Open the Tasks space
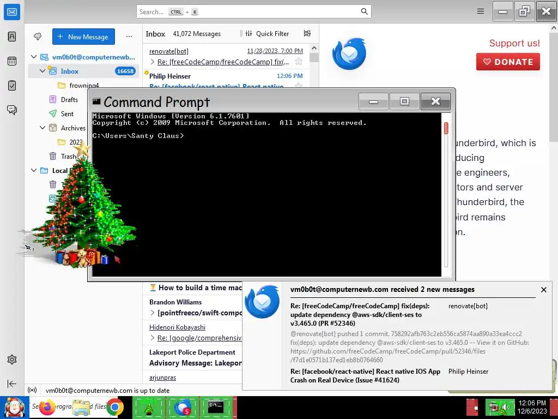Image resolution: width=558 pixels, height=419 pixels. pyautogui.click(x=12, y=86)
